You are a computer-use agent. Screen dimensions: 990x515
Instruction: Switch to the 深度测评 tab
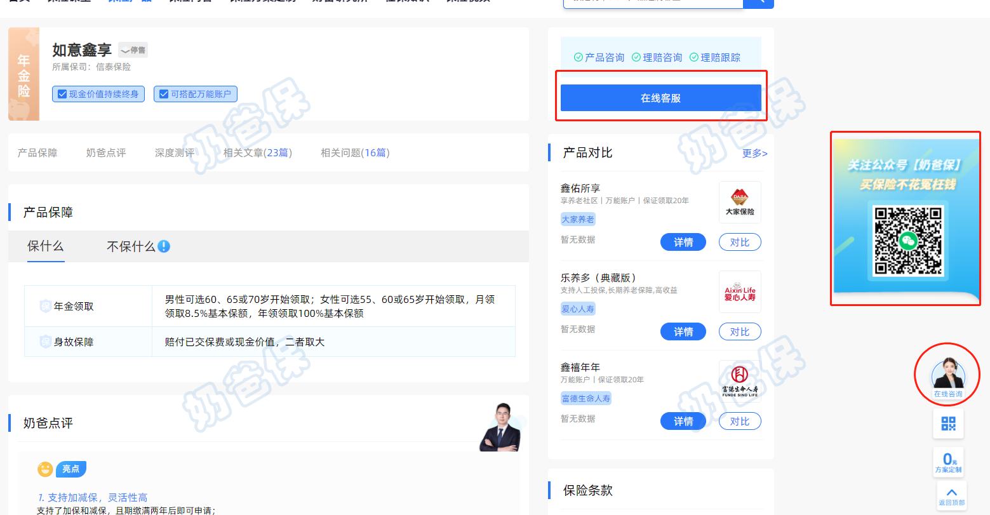[175, 152]
